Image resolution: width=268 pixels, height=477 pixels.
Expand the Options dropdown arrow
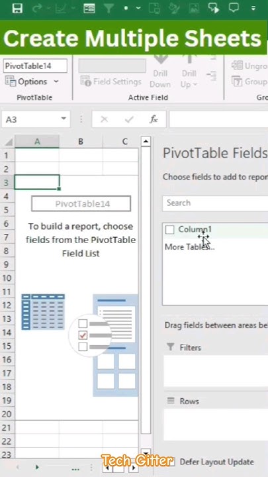click(56, 81)
